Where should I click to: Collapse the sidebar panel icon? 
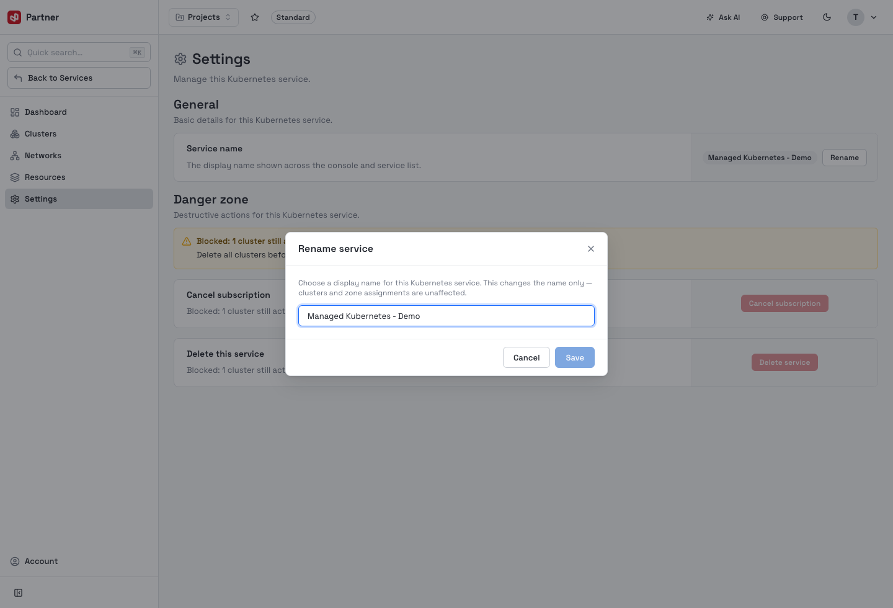(x=19, y=593)
